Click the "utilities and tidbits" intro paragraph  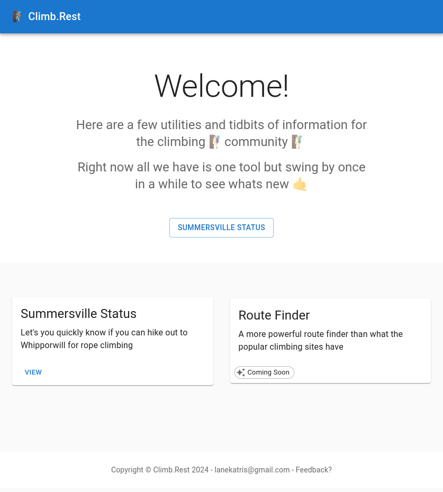point(221,125)
